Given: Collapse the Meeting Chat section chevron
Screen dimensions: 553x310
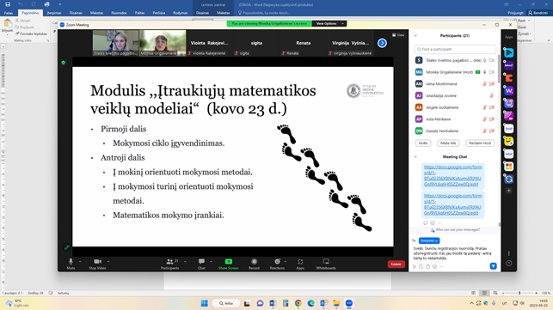Looking at the screenshot, I should coord(415,157).
